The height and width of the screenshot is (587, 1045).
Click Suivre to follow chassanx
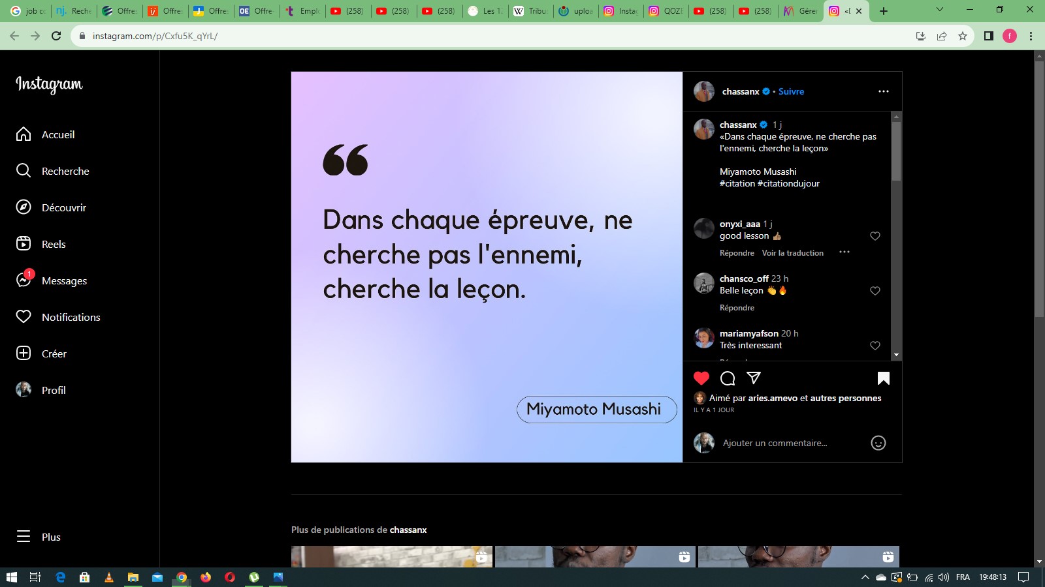click(791, 91)
